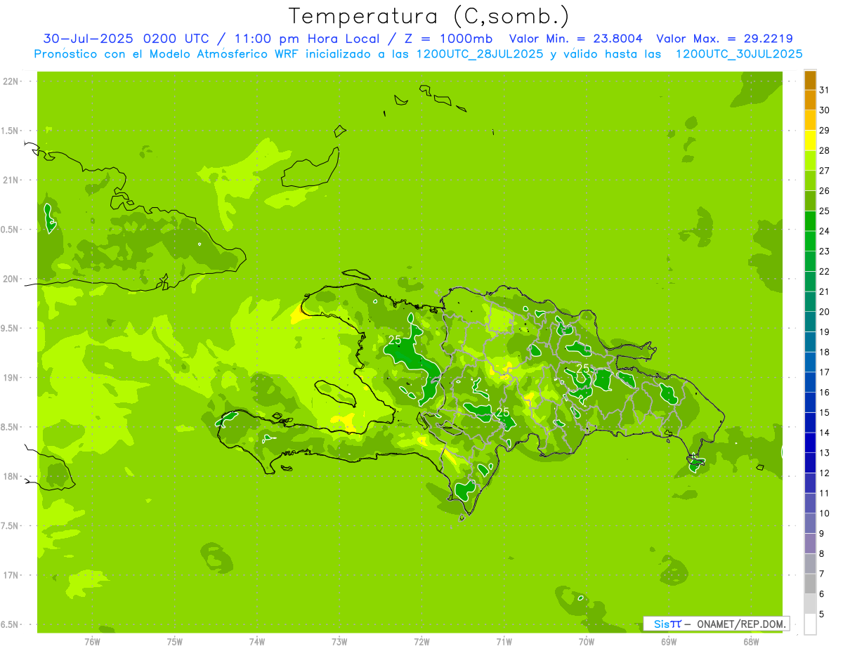
Task: Click the 8 colorbar scale label
Action: 822,554
